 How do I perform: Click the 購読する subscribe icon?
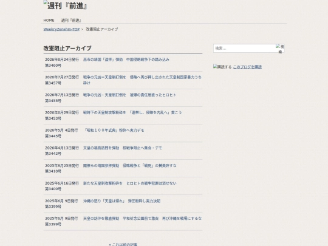pyautogui.click(x=222, y=67)
